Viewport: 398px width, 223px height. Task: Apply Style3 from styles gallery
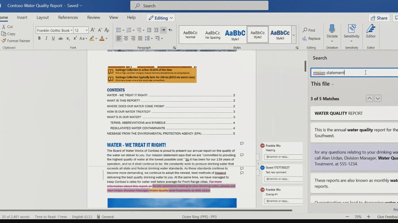tap(280, 34)
